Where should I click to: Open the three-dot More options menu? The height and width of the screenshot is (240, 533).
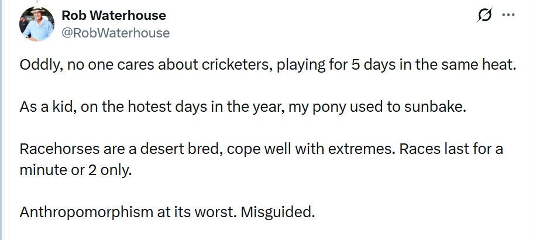tap(509, 15)
